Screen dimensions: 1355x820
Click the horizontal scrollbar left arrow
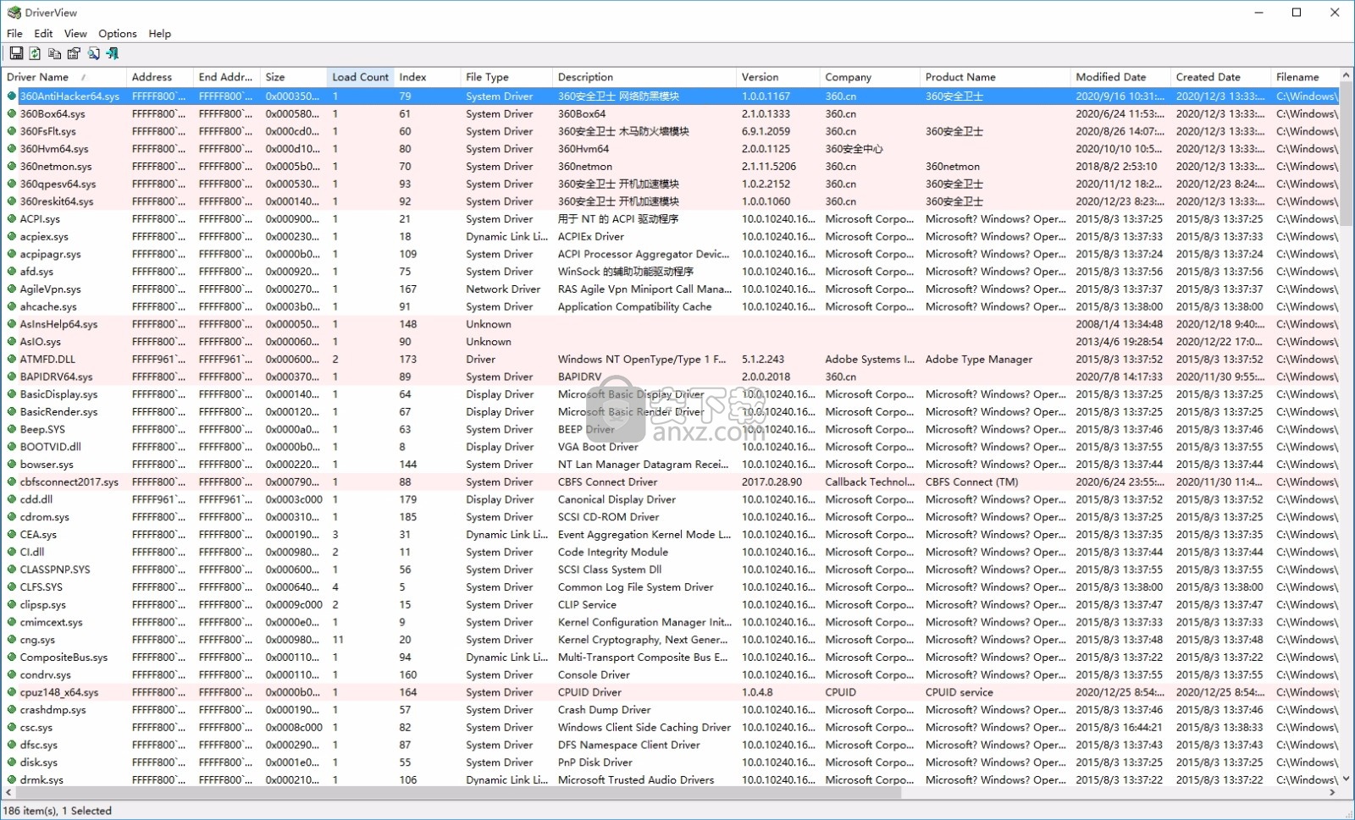8,793
